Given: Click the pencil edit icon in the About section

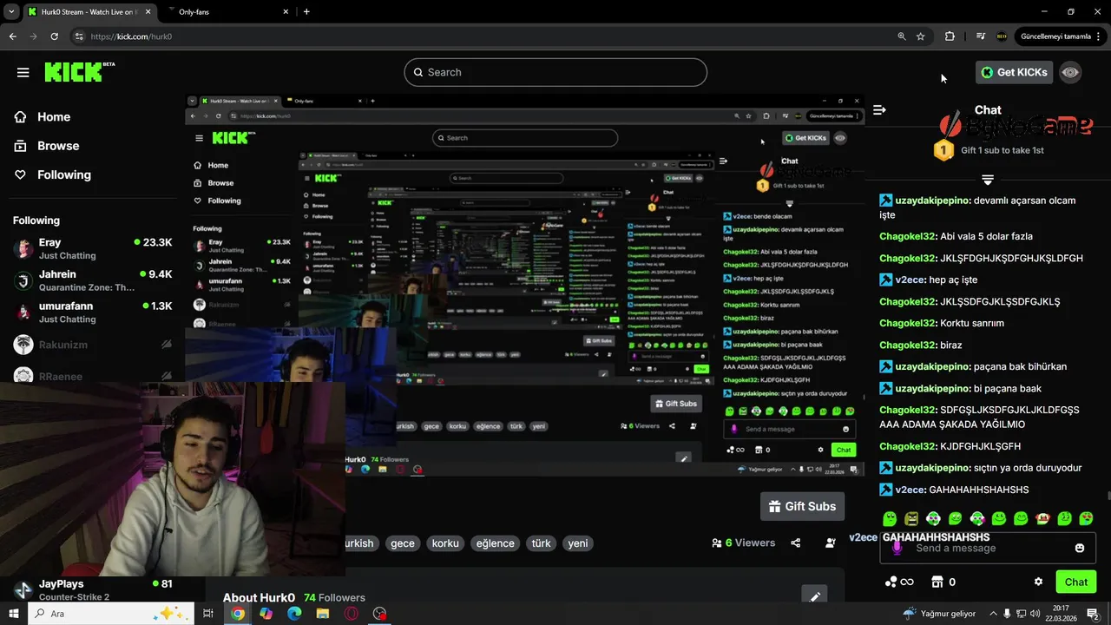Looking at the screenshot, I should [815, 596].
